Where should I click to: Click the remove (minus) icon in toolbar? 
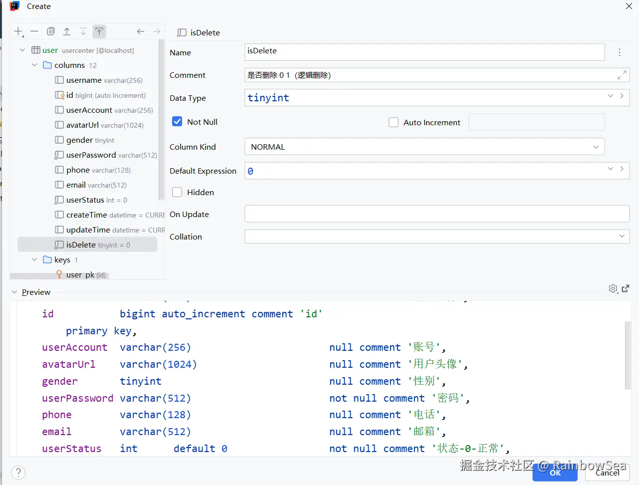pyautogui.click(x=34, y=31)
